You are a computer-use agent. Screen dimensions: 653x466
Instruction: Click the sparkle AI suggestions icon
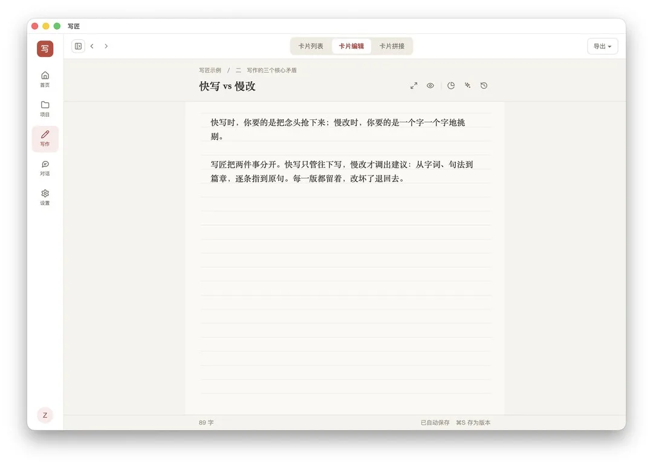[x=467, y=85]
